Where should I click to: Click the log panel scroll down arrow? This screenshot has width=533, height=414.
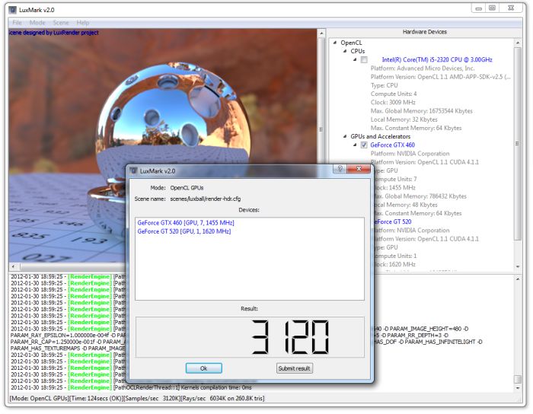(518, 388)
